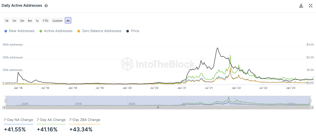
Task: Download the chart data
Action: coord(301,6)
